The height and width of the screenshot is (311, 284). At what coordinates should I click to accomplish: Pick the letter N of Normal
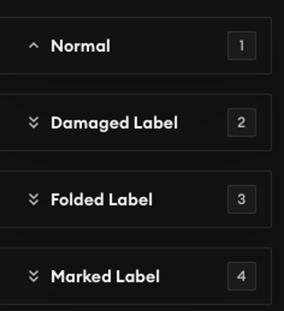(57, 46)
